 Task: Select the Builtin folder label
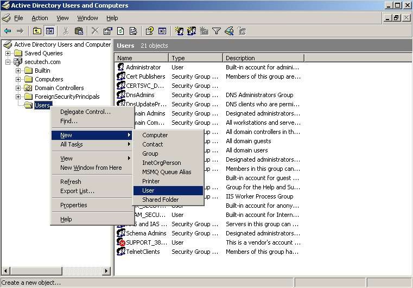(x=42, y=71)
